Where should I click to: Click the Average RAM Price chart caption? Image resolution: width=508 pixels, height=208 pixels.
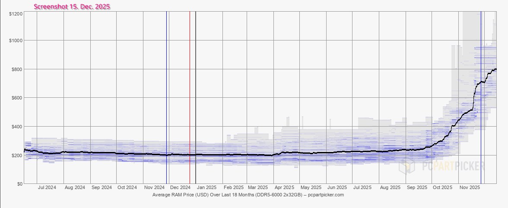pyautogui.click(x=248, y=195)
